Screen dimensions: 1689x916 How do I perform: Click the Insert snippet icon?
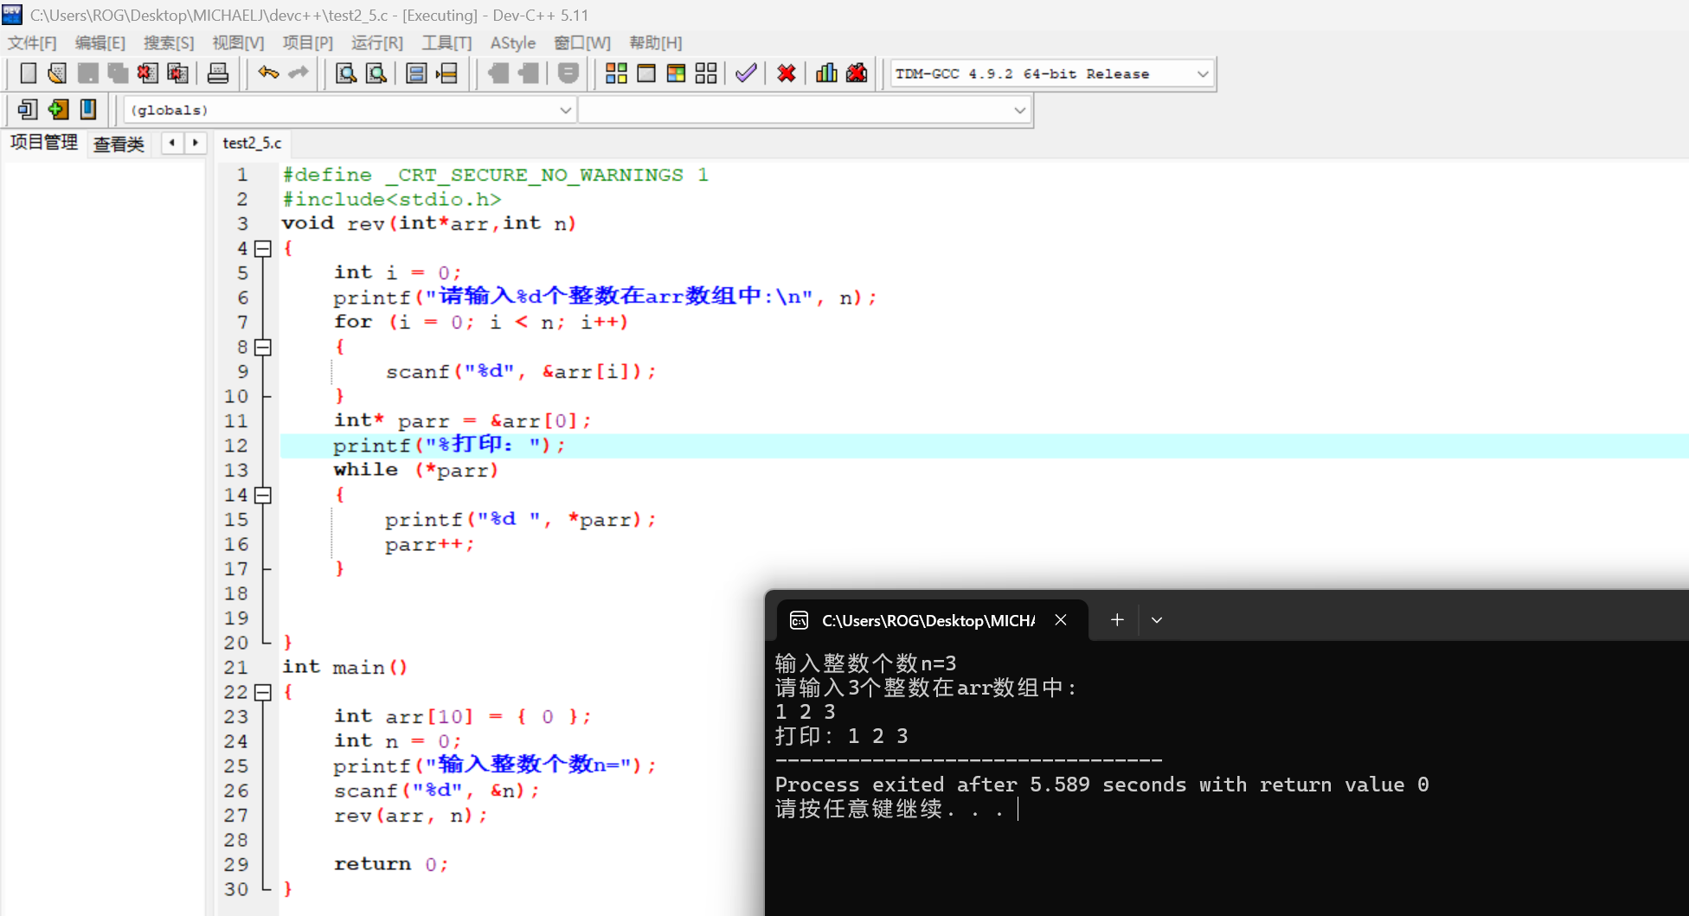(x=28, y=110)
